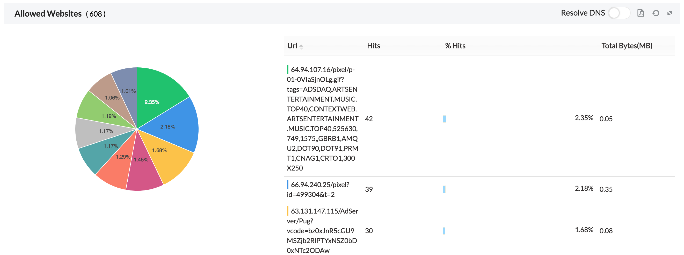Click the blue indicator beside the 66.94.240.25 URL

pos(288,184)
